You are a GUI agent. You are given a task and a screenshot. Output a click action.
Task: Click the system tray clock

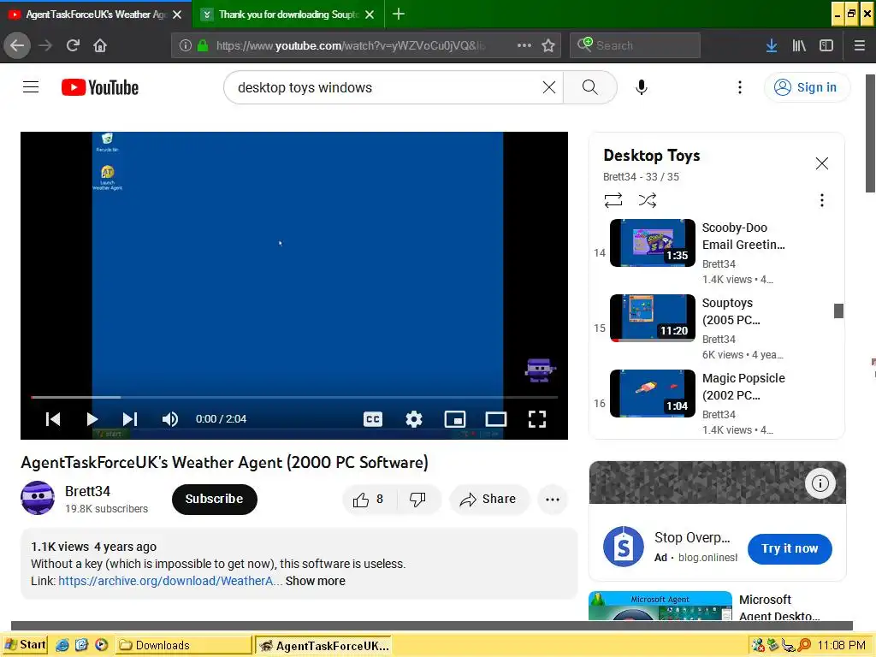[x=842, y=645]
